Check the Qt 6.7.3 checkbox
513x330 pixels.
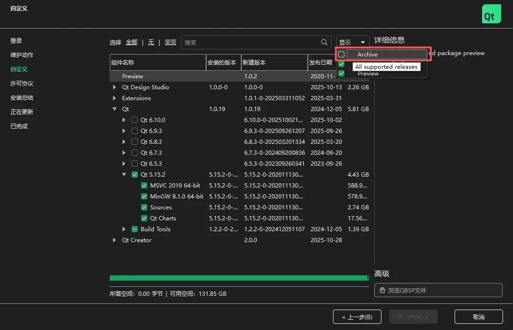point(134,153)
